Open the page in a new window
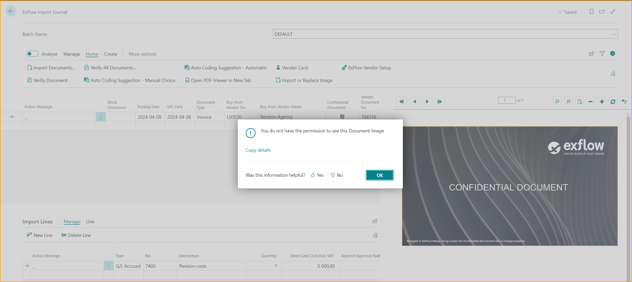This screenshot has width=632, height=282. [602, 12]
